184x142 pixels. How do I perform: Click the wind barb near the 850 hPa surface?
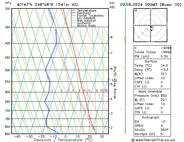click(124, 131)
